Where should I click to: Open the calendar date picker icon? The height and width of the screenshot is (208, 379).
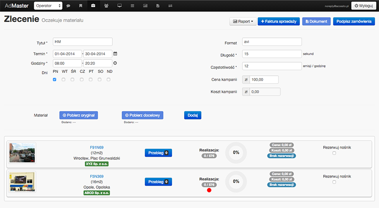(x=115, y=54)
